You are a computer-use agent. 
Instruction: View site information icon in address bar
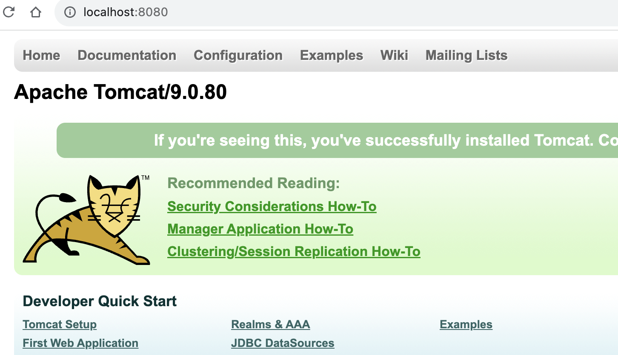[x=70, y=12]
